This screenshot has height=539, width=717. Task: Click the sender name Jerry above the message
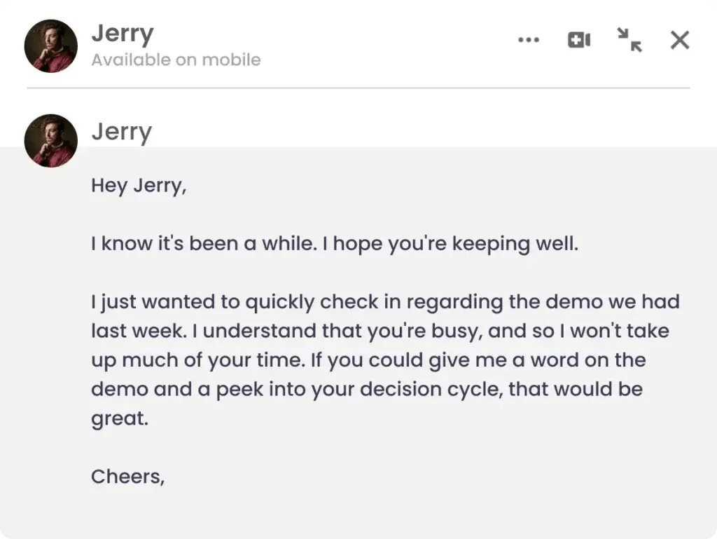coord(121,131)
